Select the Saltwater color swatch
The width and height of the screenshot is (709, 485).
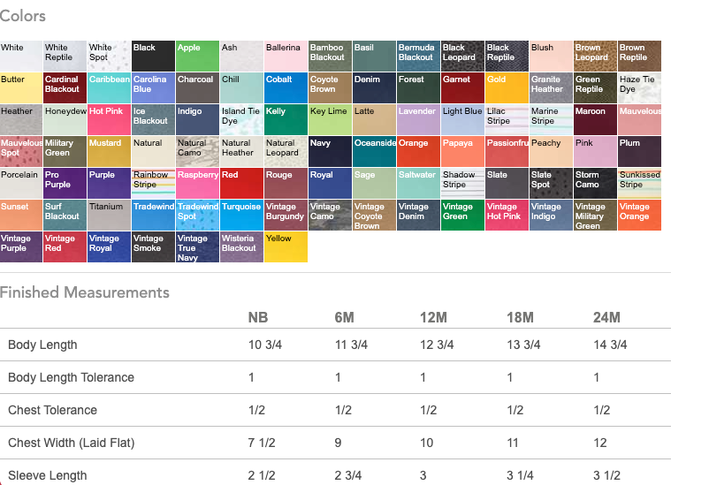pyautogui.click(x=419, y=184)
